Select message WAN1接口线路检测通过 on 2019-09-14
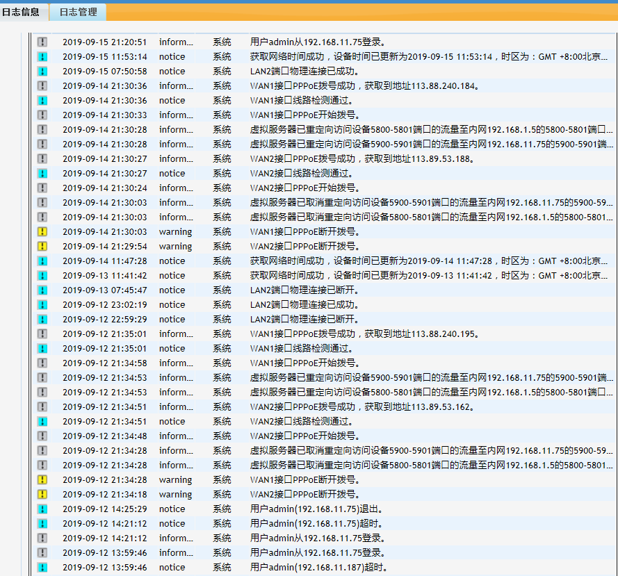The width and height of the screenshot is (618, 576). 302,101
